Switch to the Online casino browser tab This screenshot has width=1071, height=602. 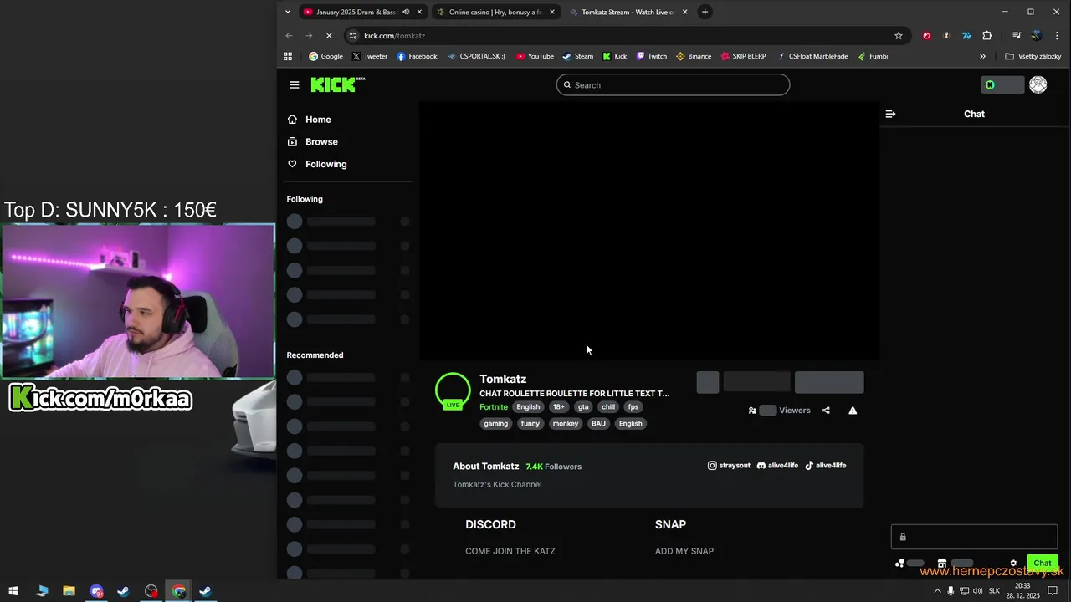pos(495,12)
